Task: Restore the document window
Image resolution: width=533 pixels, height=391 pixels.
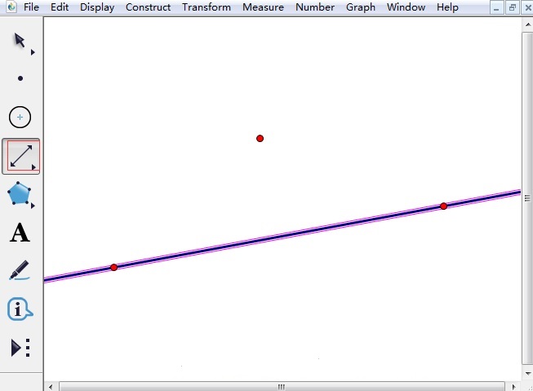Action: click(x=513, y=8)
